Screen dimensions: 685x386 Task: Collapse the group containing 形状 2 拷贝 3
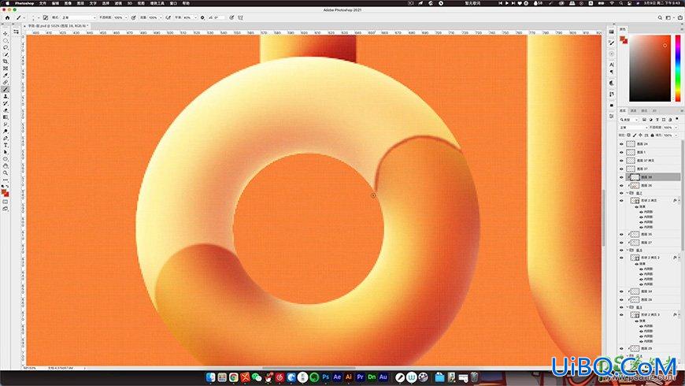coord(628,307)
